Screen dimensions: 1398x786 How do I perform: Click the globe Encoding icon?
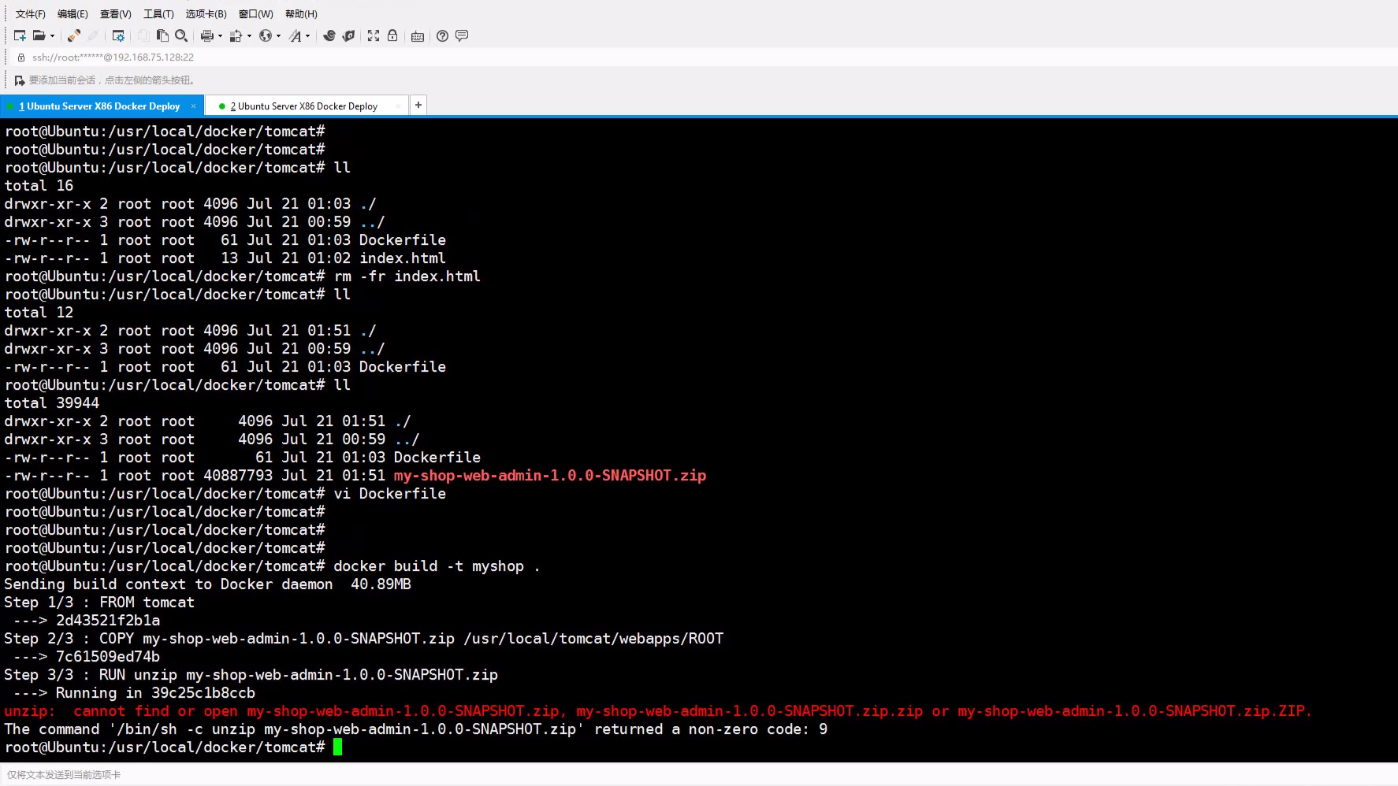click(x=266, y=35)
